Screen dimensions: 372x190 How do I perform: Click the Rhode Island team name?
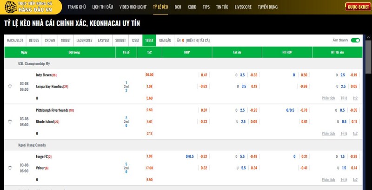(x=45, y=122)
